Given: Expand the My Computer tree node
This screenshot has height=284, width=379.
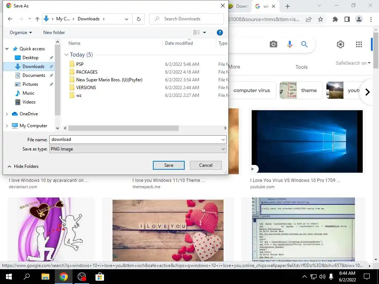Looking at the screenshot, I should point(7,126).
